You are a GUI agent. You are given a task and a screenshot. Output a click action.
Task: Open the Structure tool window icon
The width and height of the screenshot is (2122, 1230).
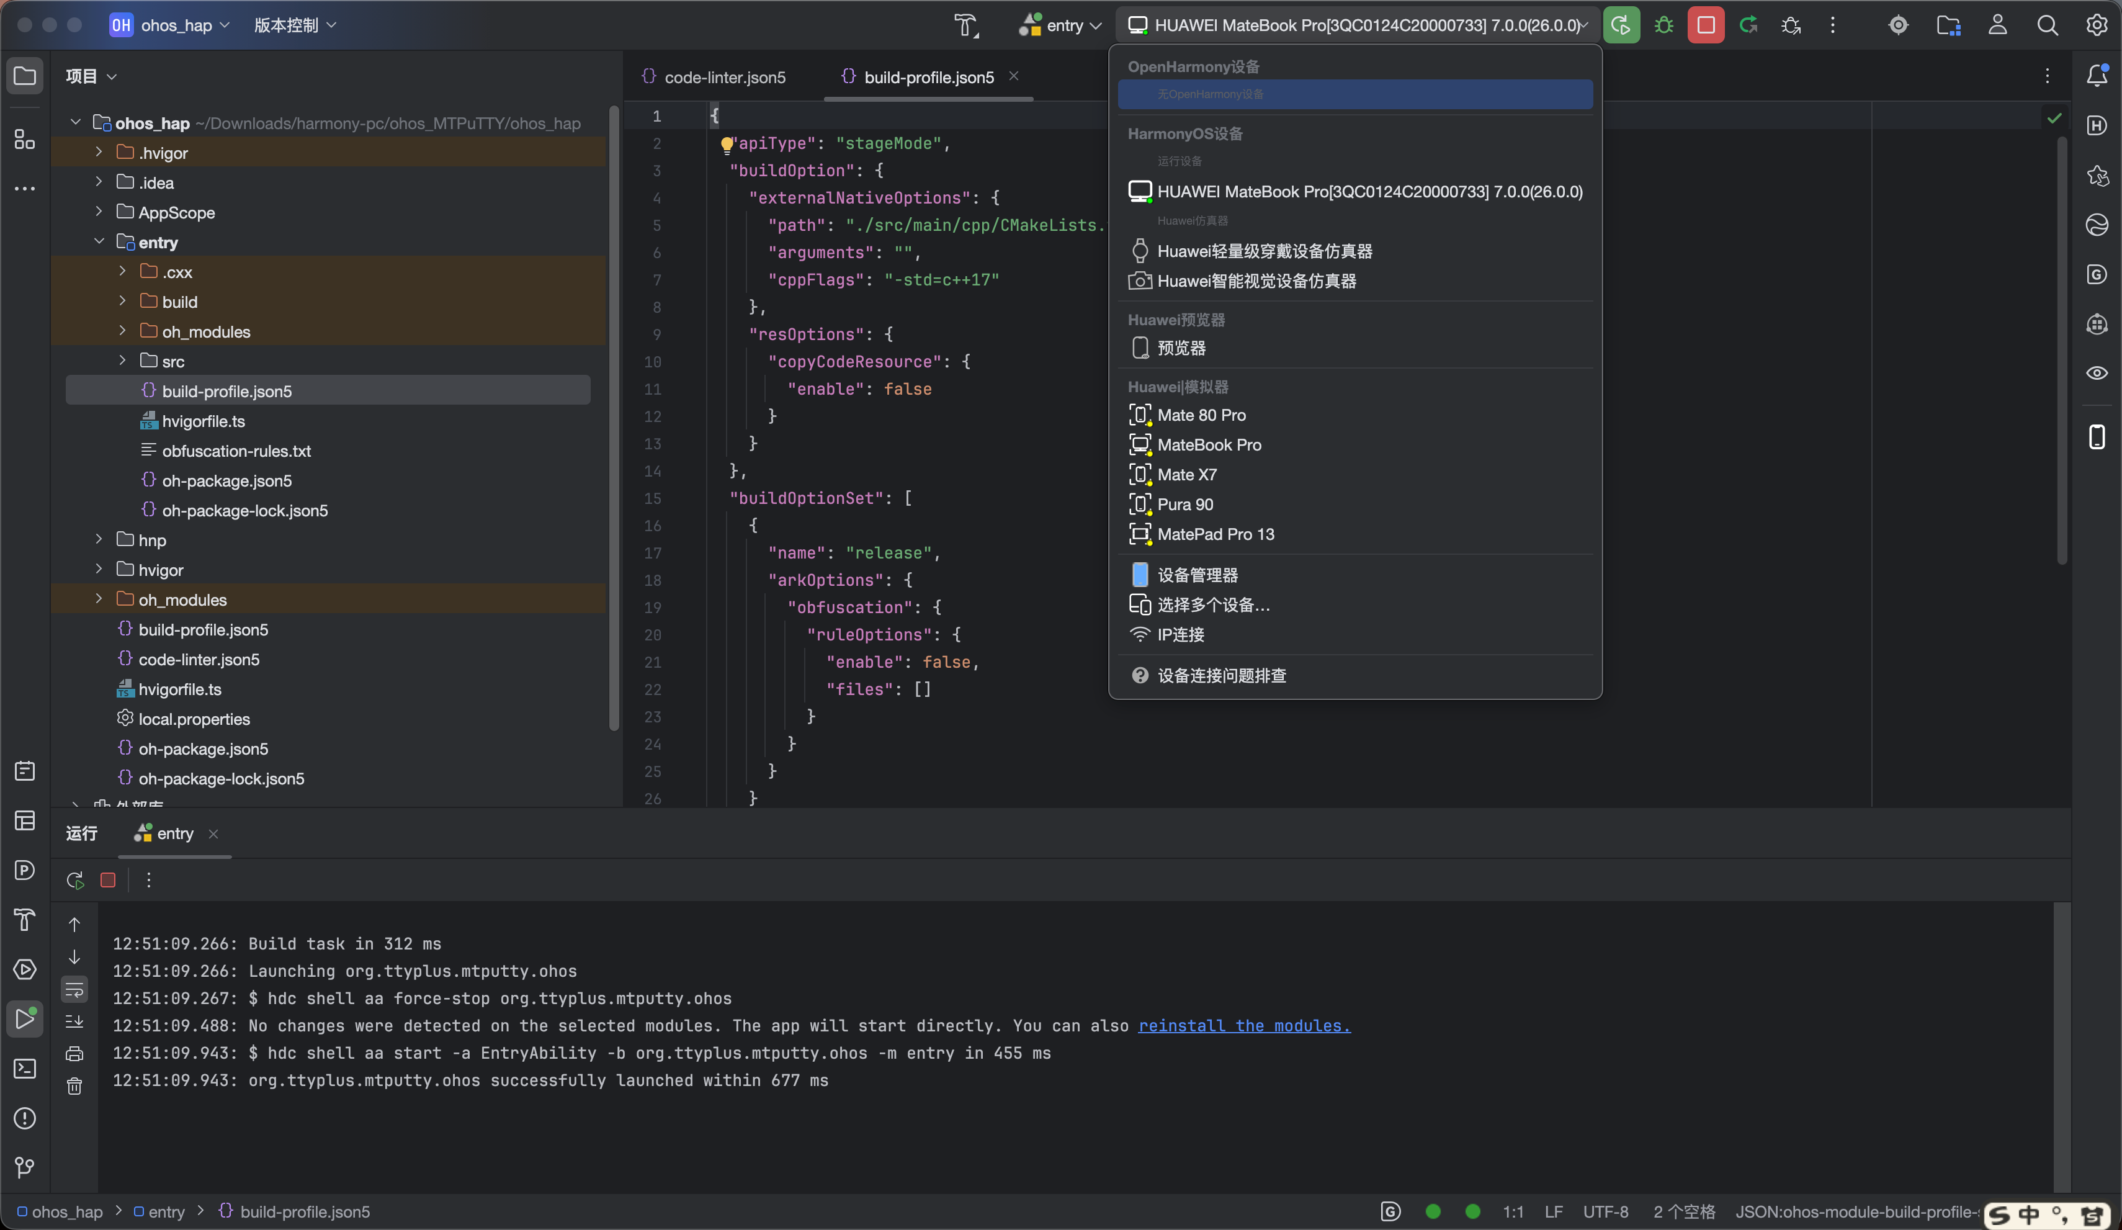point(25,139)
